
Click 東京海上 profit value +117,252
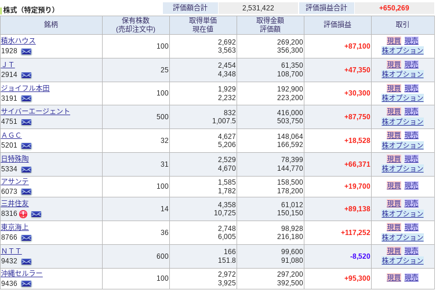[355, 233]
